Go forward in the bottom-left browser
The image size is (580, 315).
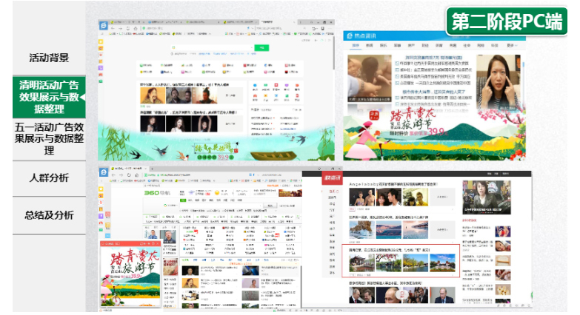coord(121,175)
